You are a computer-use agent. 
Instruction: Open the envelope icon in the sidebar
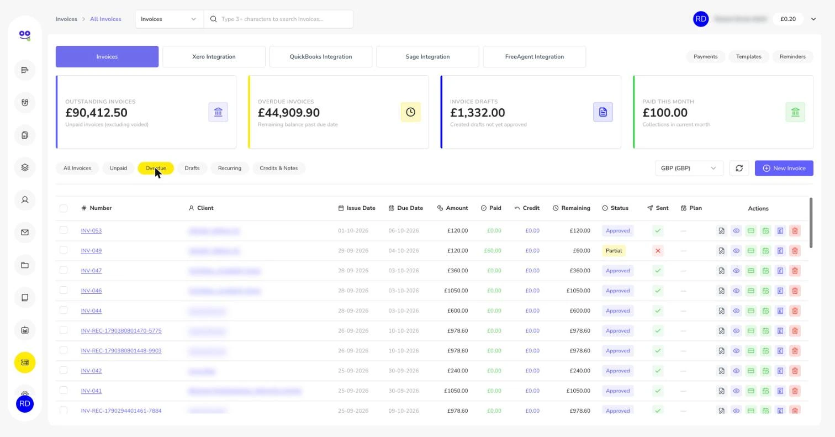coord(25,233)
